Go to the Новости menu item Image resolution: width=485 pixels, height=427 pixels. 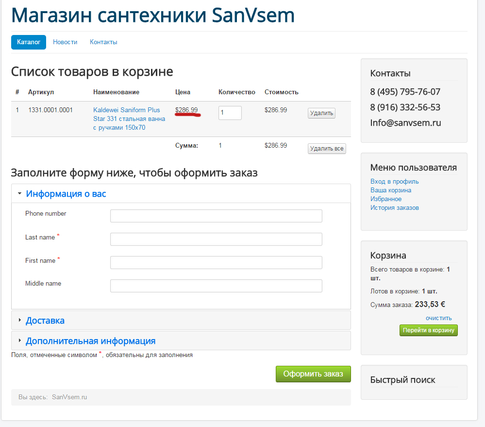coord(65,42)
